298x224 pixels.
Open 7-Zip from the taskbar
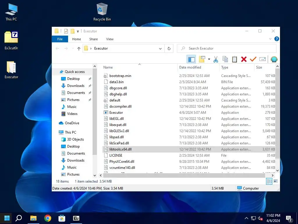[x=76, y=218]
